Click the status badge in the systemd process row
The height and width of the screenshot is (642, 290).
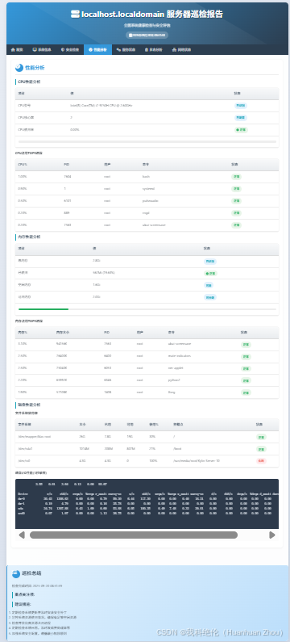click(x=236, y=189)
